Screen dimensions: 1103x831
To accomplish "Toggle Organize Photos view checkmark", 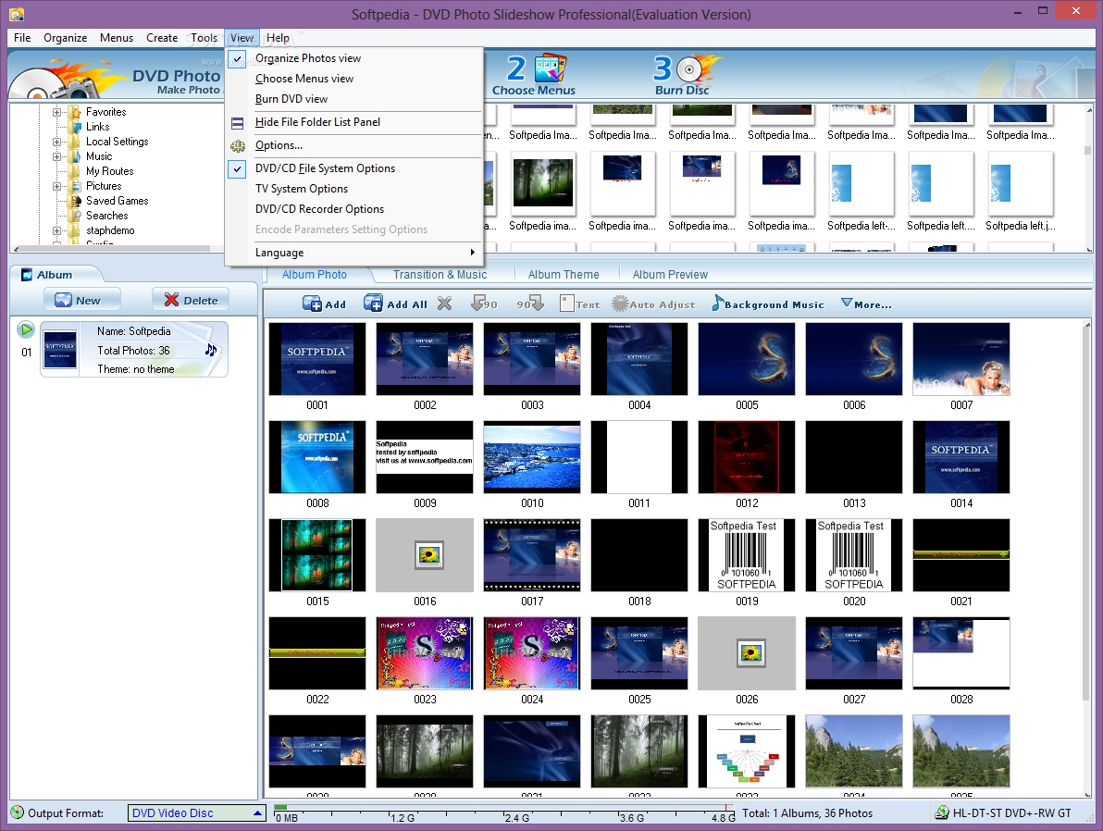I will click(238, 58).
